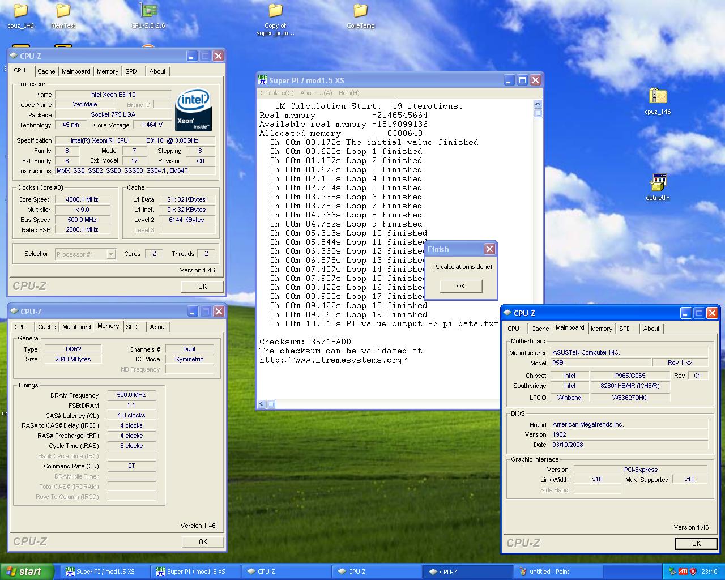Click the Core Speed 4500.1 MHz field
Image resolution: width=725 pixels, height=580 pixels.
[82, 199]
